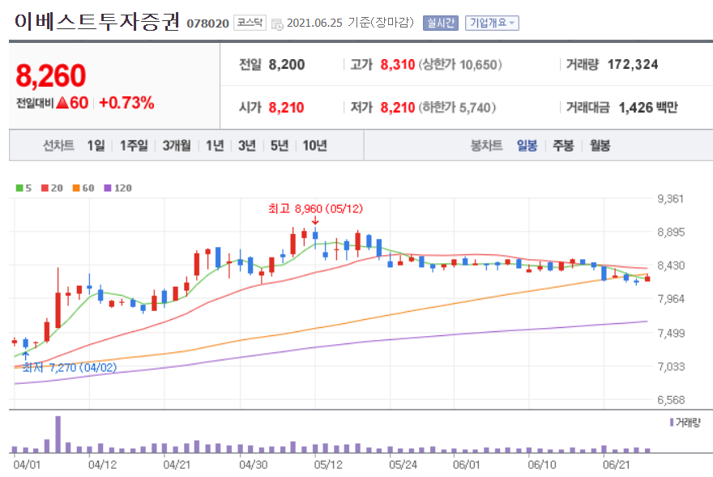Screen dimensions: 713x477
Task: Select the 1주일 line chart tab
Action: click(x=134, y=146)
